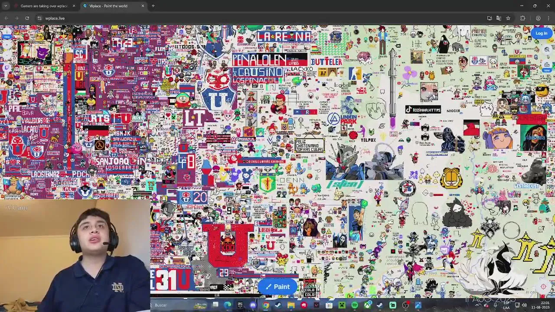The height and width of the screenshot is (312, 555).
Task: Bookmark this page with the star icon
Action: [x=508, y=18]
